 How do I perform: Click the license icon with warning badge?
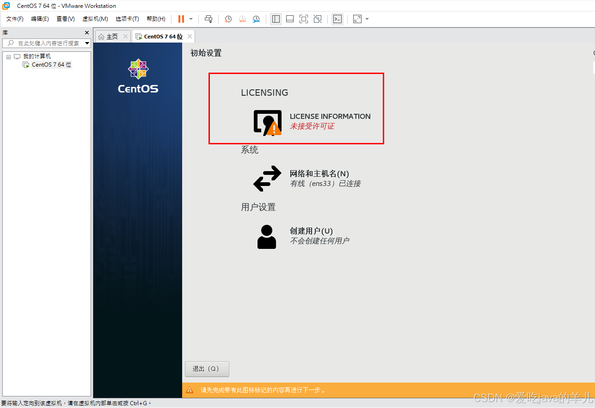tap(268, 123)
